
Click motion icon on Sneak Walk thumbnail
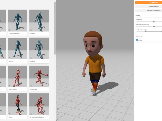click(31, 86)
